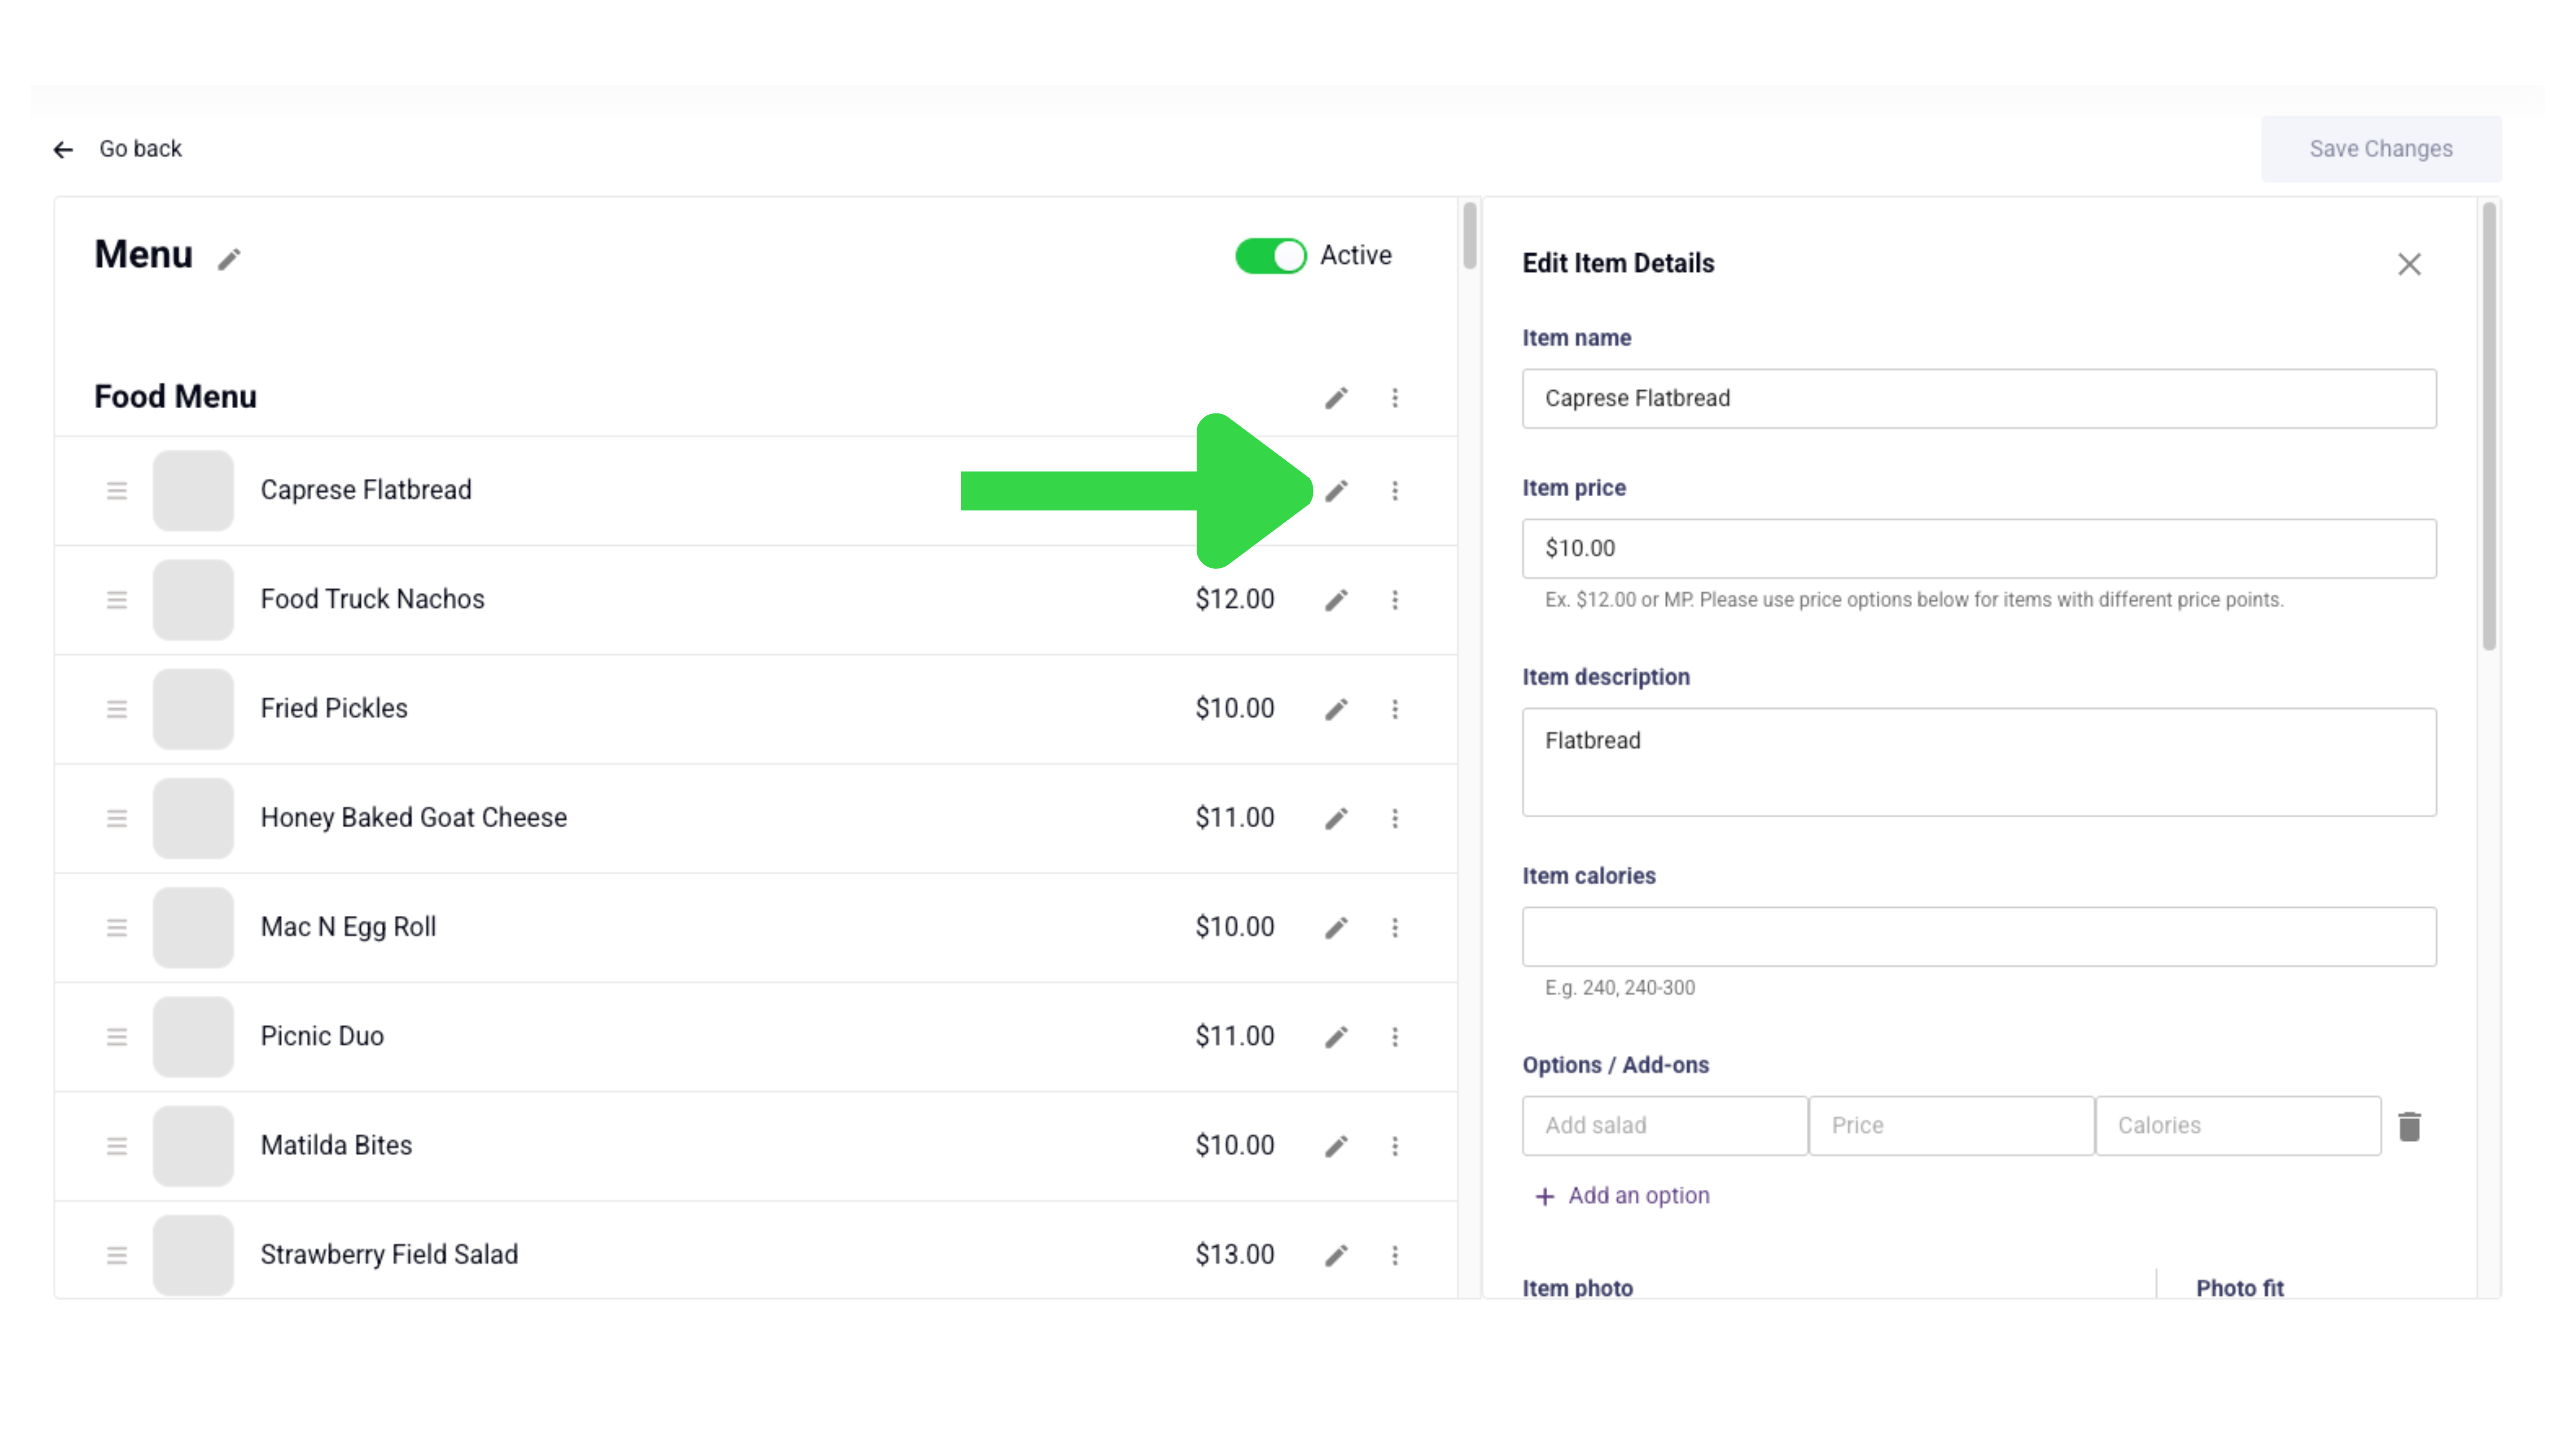Open Food Truck Nachos more options

1395,600
